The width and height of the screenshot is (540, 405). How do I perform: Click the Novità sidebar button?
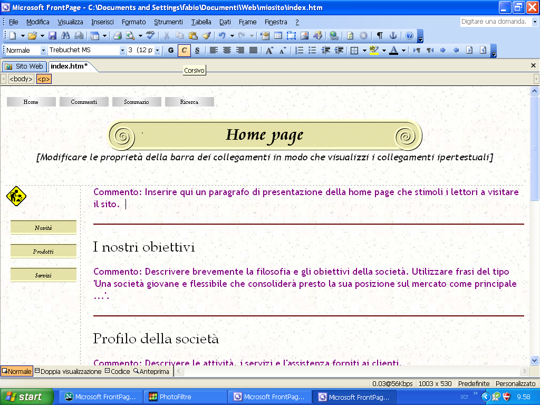click(x=43, y=228)
